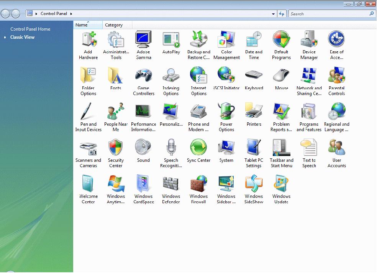
Task: Open AutoPlay settings
Action: point(171,42)
